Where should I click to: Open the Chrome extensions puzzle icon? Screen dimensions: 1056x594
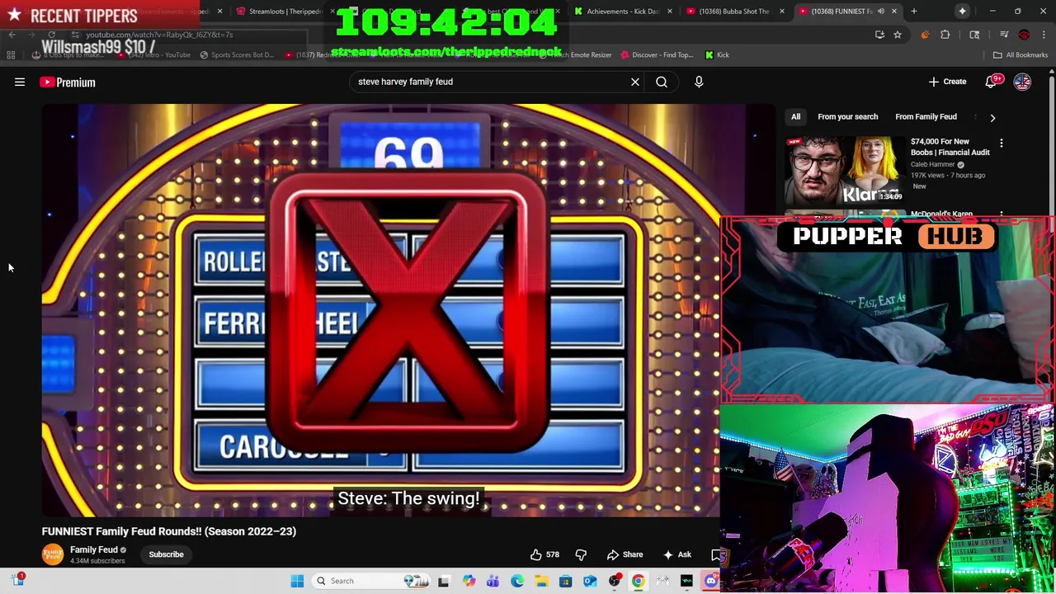coord(945,35)
